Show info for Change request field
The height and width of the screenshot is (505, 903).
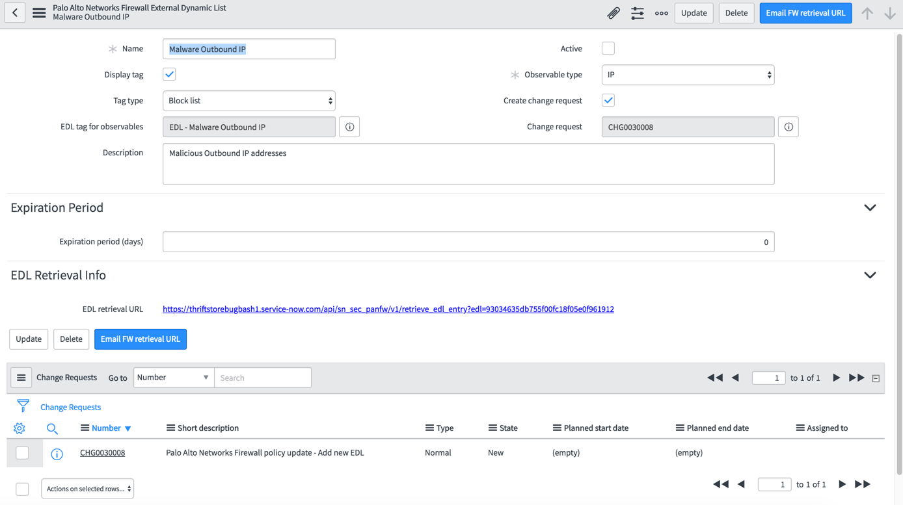tap(788, 127)
